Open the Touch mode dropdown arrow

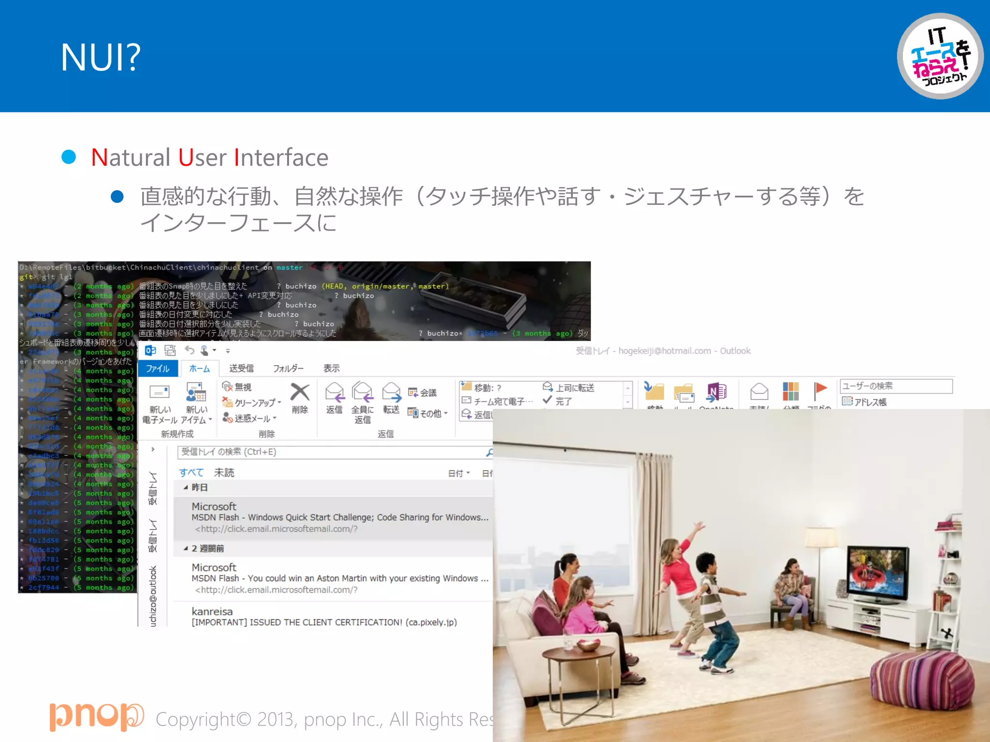click(x=214, y=351)
